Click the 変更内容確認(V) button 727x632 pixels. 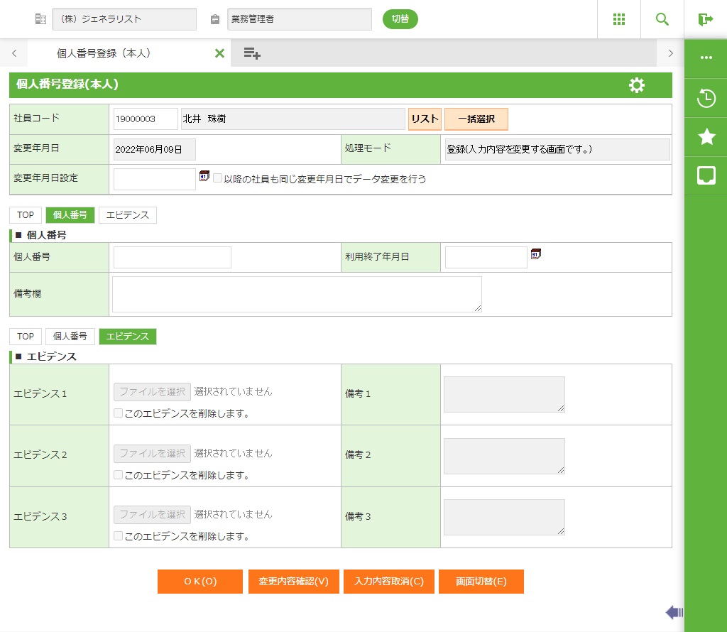coord(294,582)
